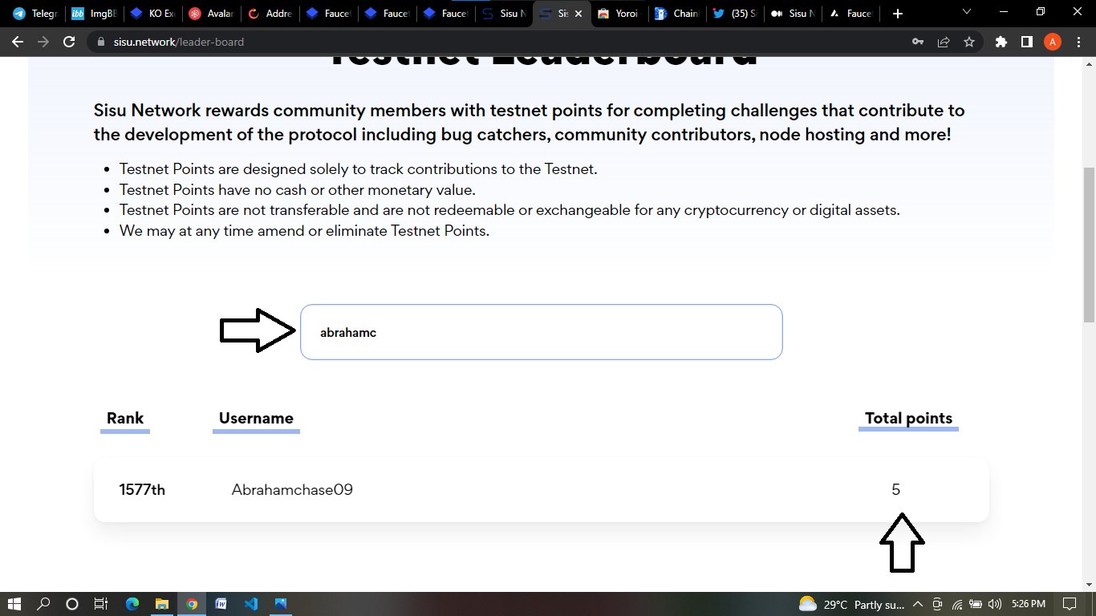Viewport: 1096px width, 616px height.
Task: Switch to the Chainlink tab
Action: coord(677,14)
